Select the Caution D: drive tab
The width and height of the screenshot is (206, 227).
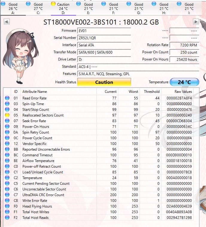tap(63, 8)
